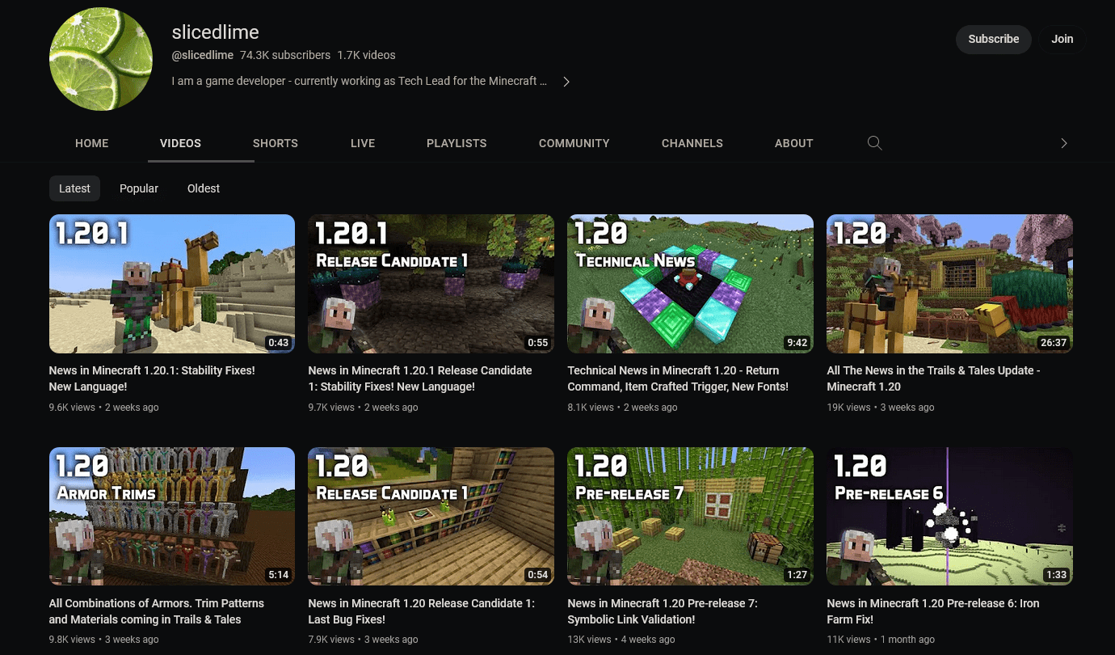
Task: Click '13K views • 4 weeks ago' text
Action: [621, 640]
